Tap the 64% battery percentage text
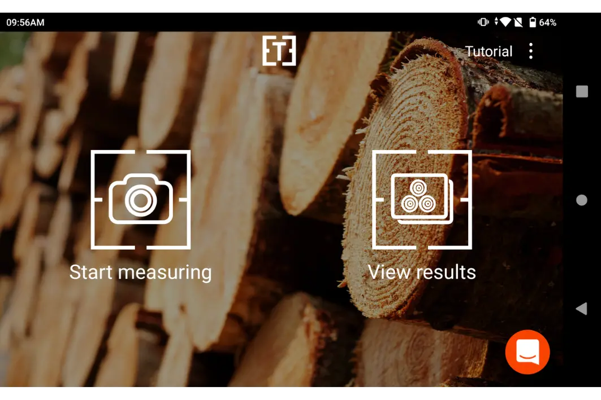Viewport: 601px width, 400px height. pos(547,23)
